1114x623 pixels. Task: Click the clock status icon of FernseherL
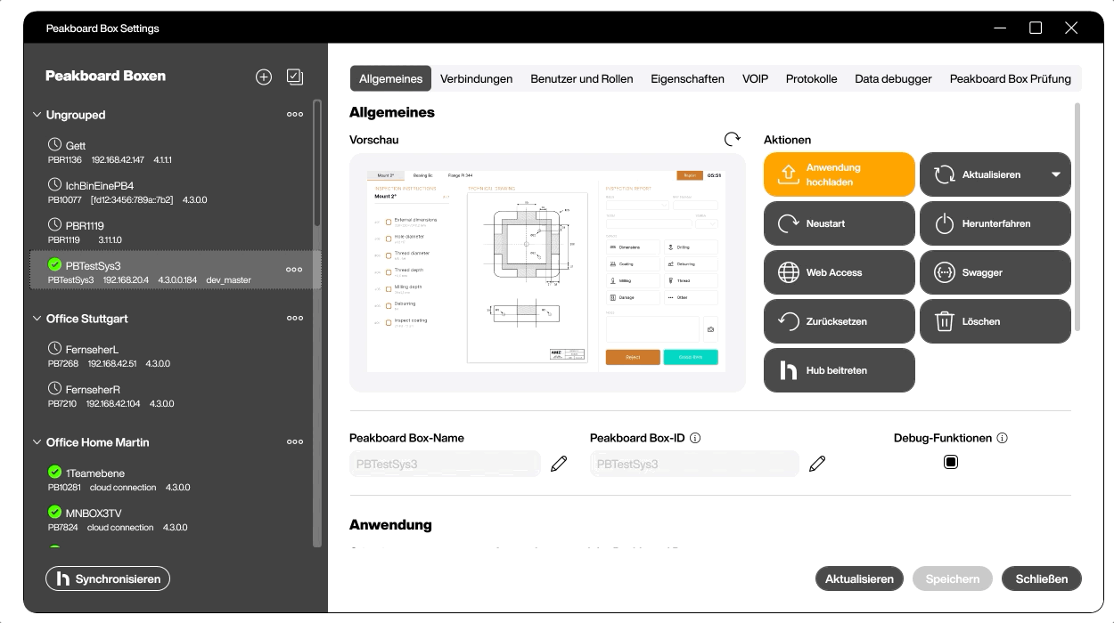pos(55,349)
